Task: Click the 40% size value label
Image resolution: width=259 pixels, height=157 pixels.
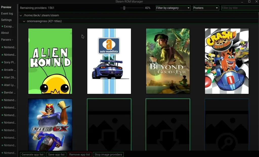Action: [147, 8]
